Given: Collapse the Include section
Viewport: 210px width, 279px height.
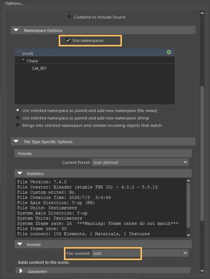Looking at the screenshot, I should click(x=20, y=244).
